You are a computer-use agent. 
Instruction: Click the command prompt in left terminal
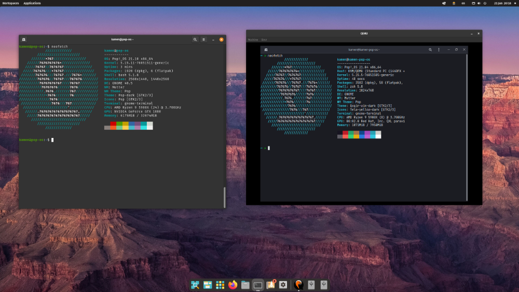pos(36,140)
